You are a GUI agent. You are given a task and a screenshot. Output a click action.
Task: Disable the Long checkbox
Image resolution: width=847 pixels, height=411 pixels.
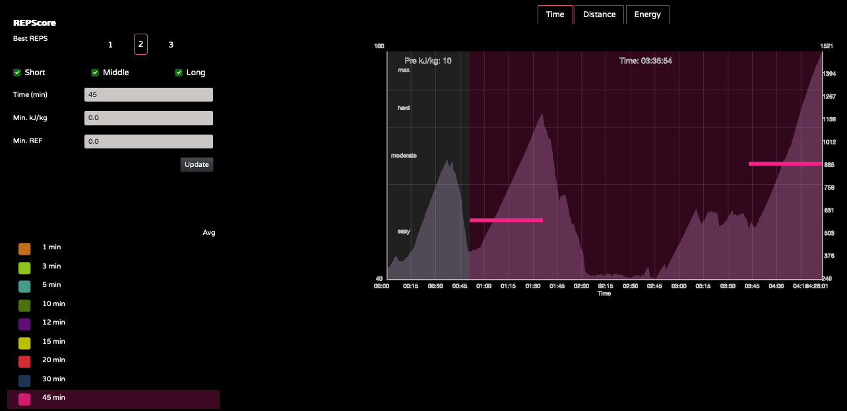[x=179, y=73]
